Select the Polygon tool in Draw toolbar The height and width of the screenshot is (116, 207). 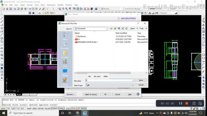[2, 28]
